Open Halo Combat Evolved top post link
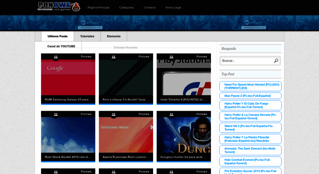The height and width of the screenshot is (174, 319). pyautogui.click(x=248, y=161)
